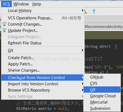
Task: Click the Commit Changes VCS up-arrow icon
Action: click(4, 24)
